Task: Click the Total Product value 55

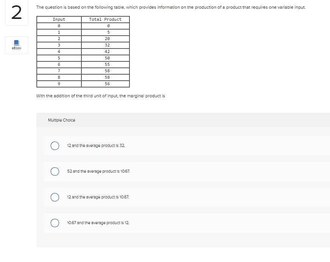Action: (107, 64)
